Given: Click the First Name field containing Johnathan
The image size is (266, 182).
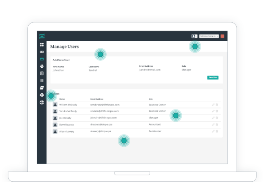Looking at the screenshot, I should [x=58, y=70].
